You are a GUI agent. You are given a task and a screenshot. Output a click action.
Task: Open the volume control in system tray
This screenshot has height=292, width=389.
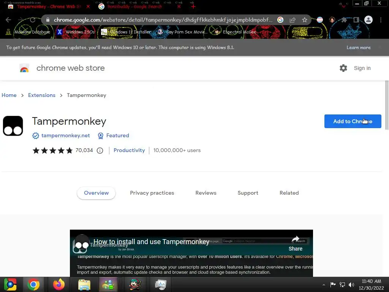coord(351,284)
